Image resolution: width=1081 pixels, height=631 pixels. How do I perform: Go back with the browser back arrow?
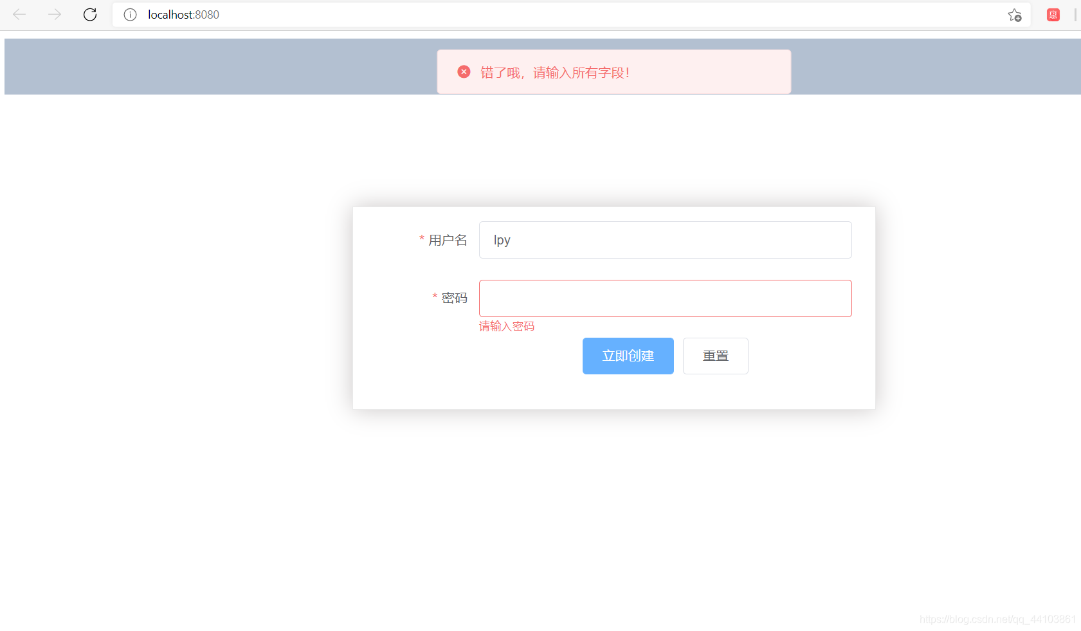pyautogui.click(x=19, y=14)
